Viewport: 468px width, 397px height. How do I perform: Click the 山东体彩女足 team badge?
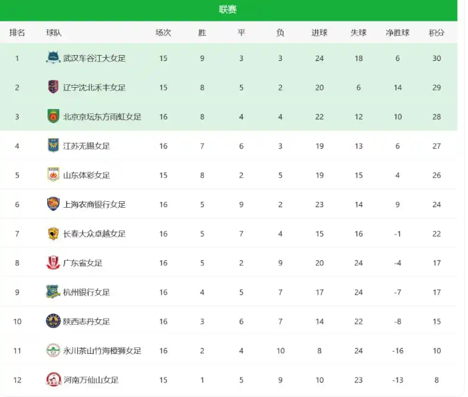53,175
